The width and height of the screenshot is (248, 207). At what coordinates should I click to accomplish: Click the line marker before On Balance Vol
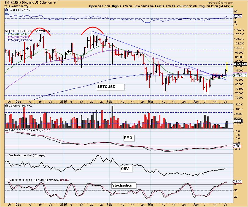tap(7, 155)
